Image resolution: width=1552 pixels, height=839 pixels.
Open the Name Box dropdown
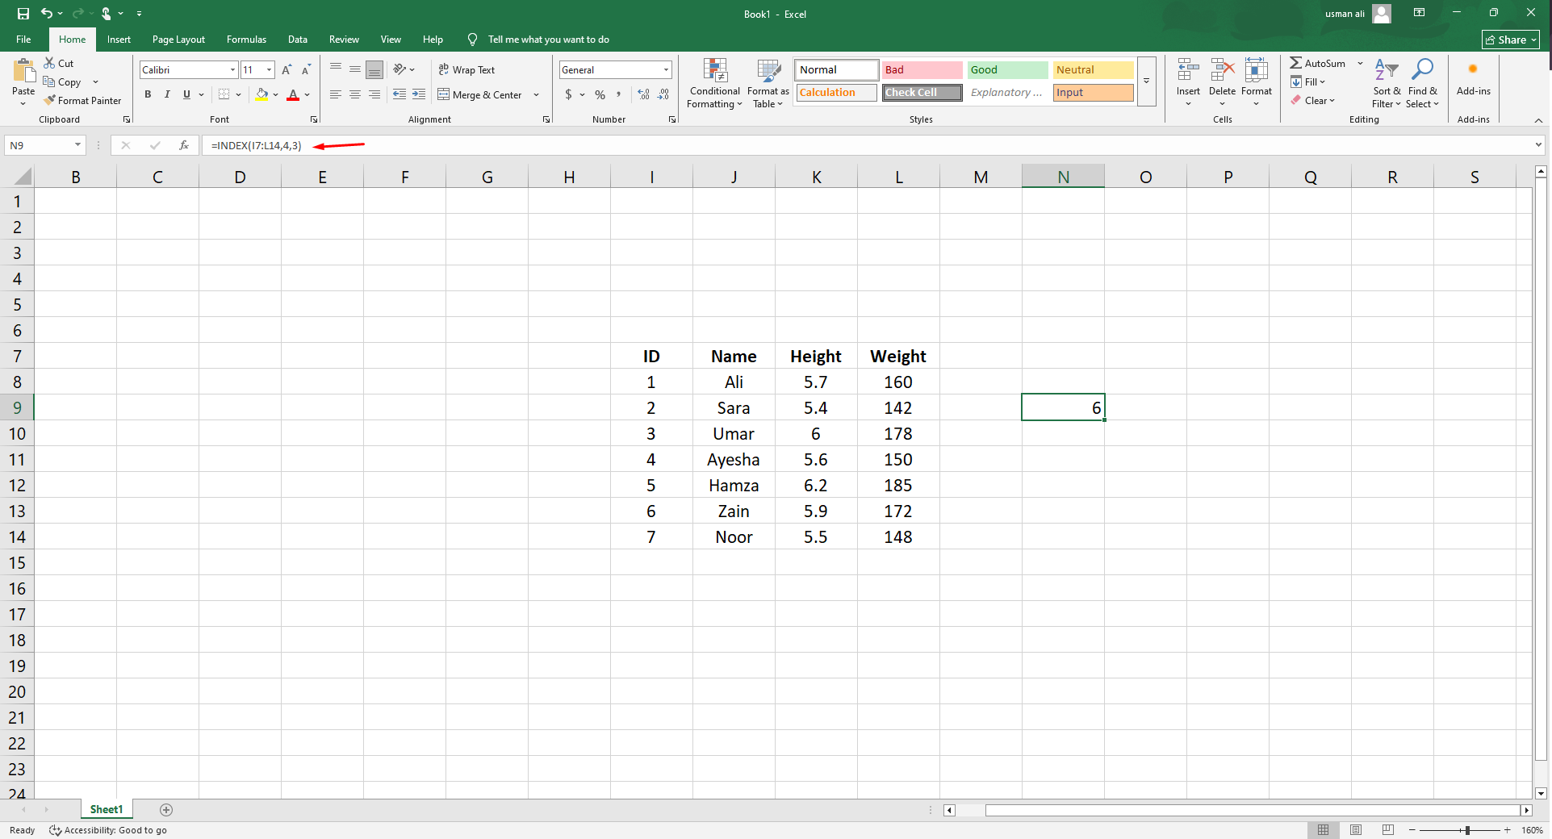(x=77, y=145)
